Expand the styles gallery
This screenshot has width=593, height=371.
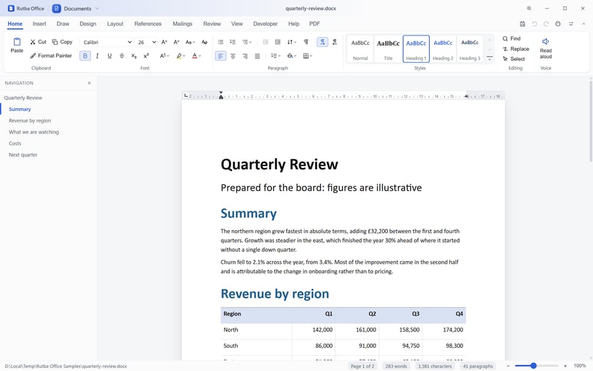point(490,58)
